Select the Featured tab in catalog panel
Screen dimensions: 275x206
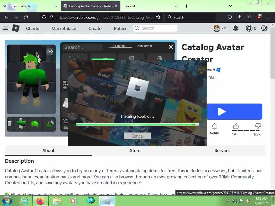click(x=119, y=46)
